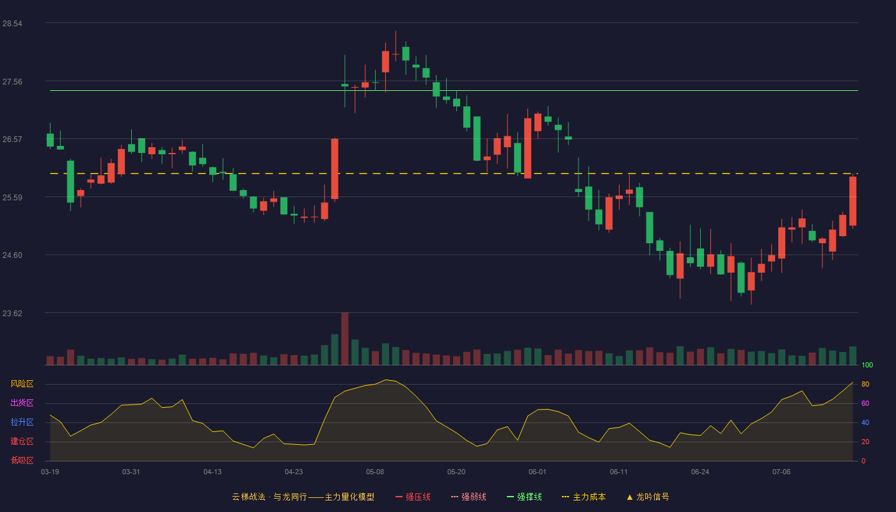
Task: Toggle the 主力成本 legend entry
Action: (x=584, y=497)
